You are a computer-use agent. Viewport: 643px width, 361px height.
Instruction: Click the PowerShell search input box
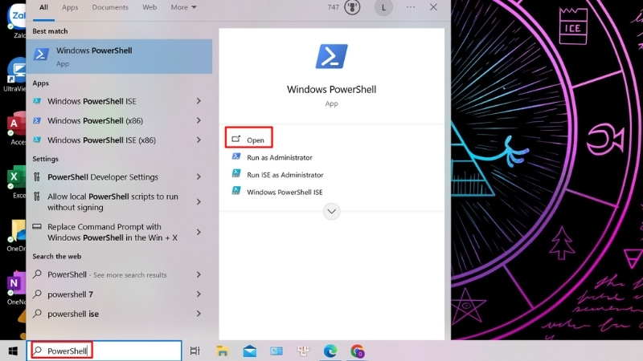click(104, 351)
